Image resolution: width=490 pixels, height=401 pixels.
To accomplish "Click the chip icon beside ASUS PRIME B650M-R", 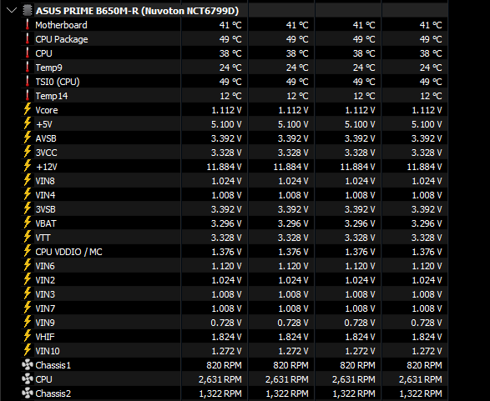I will pos(28,10).
